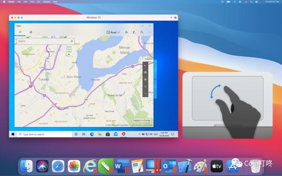
Task: Open the Apple menu
Action: coord(4,2)
